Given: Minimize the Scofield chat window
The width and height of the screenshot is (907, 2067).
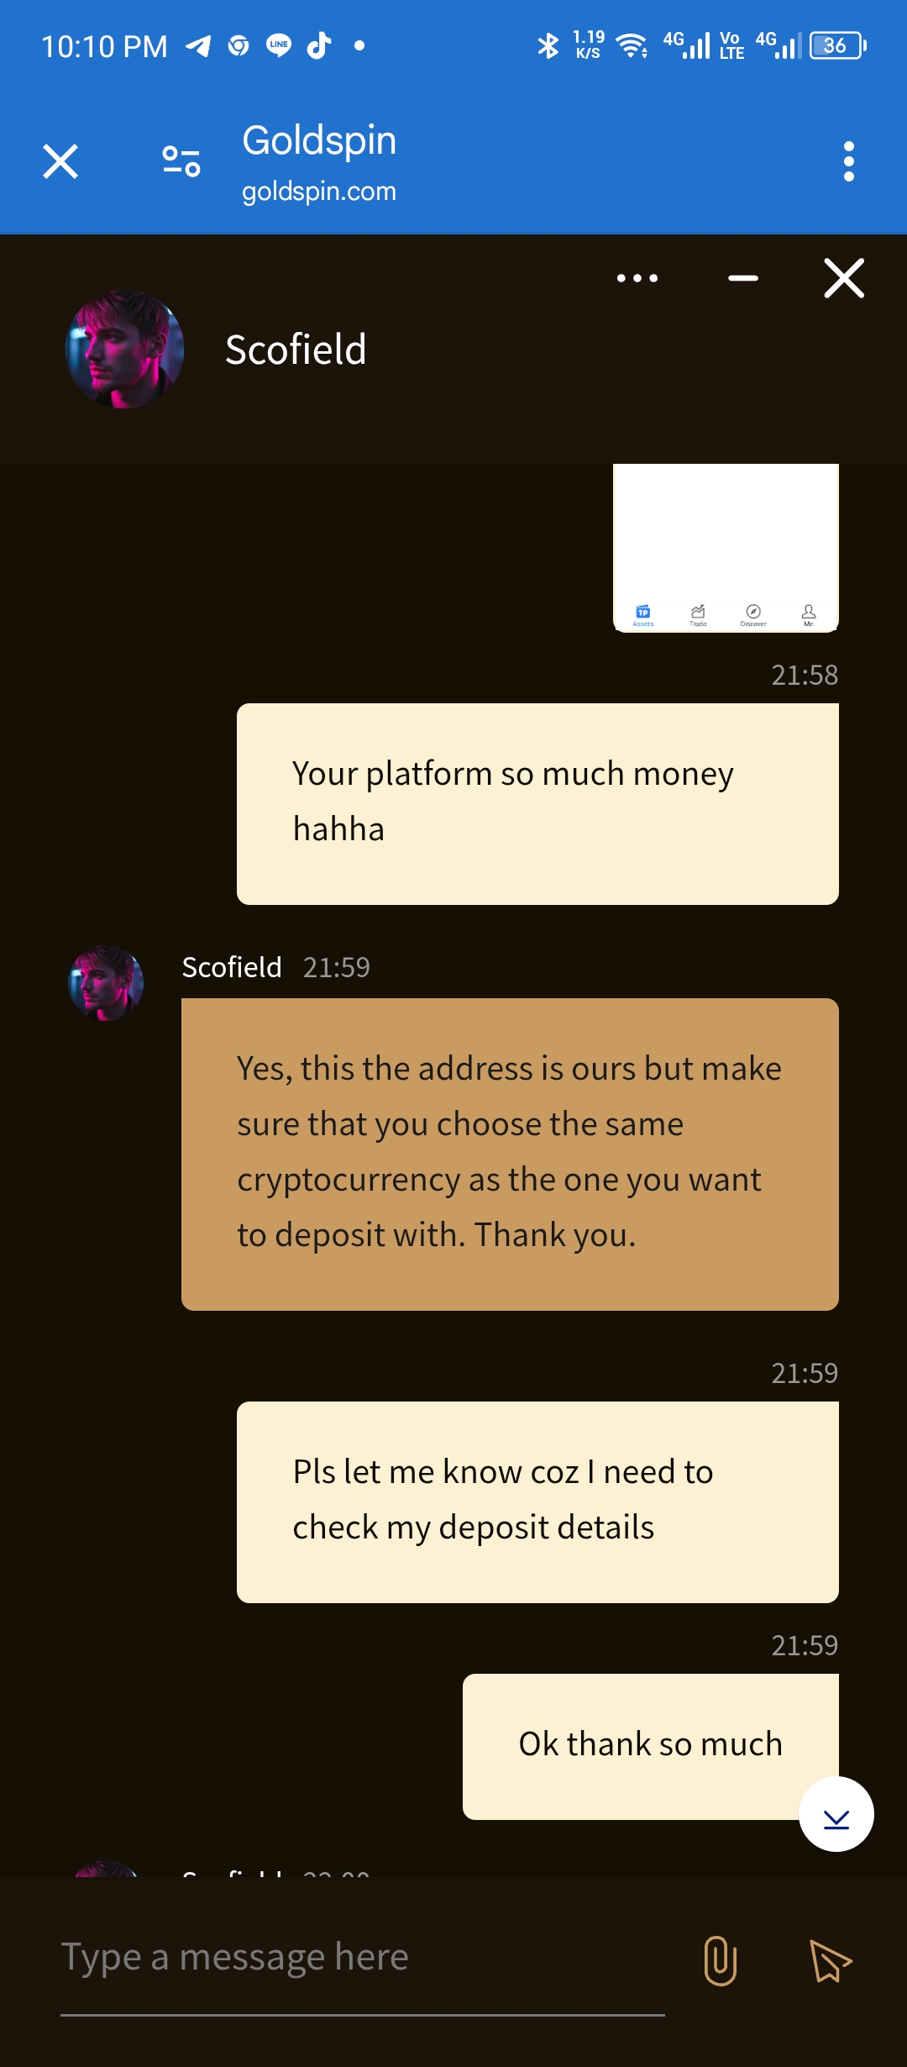Looking at the screenshot, I should point(743,278).
